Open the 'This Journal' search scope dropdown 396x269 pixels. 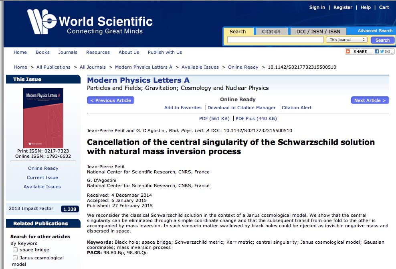[x=346, y=40]
